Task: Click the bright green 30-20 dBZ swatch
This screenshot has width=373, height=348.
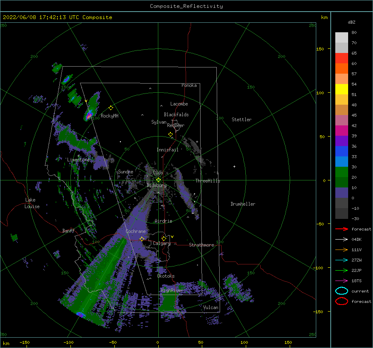Action: coord(342,172)
